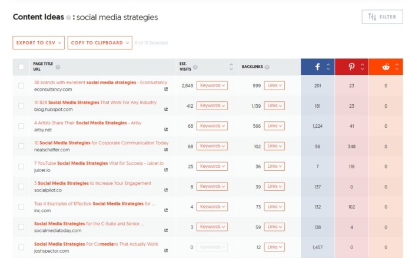The width and height of the screenshot is (412, 258).
Task: Expand Keywords dropdown for juicer.io
Action: (x=212, y=166)
